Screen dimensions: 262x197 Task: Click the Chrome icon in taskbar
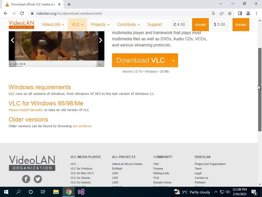(69, 192)
